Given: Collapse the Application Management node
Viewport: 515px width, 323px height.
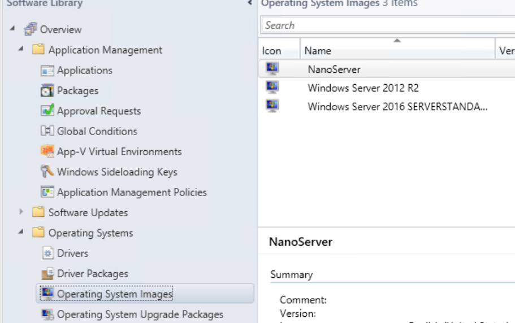Looking at the screenshot, I should (x=21, y=49).
